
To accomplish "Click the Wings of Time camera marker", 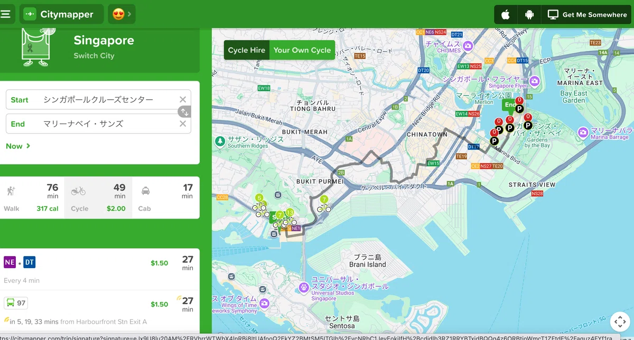I will coord(264,303).
